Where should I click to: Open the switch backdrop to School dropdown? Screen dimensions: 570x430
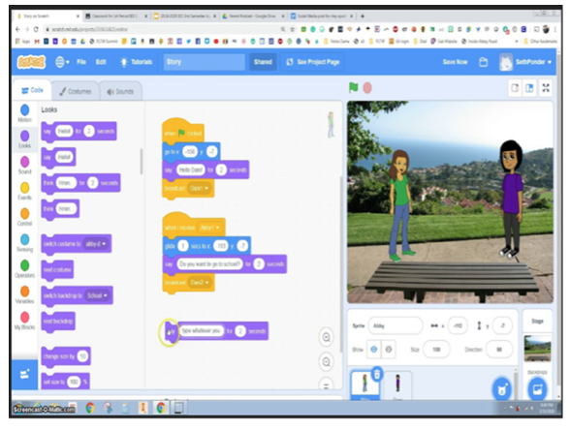97,295
